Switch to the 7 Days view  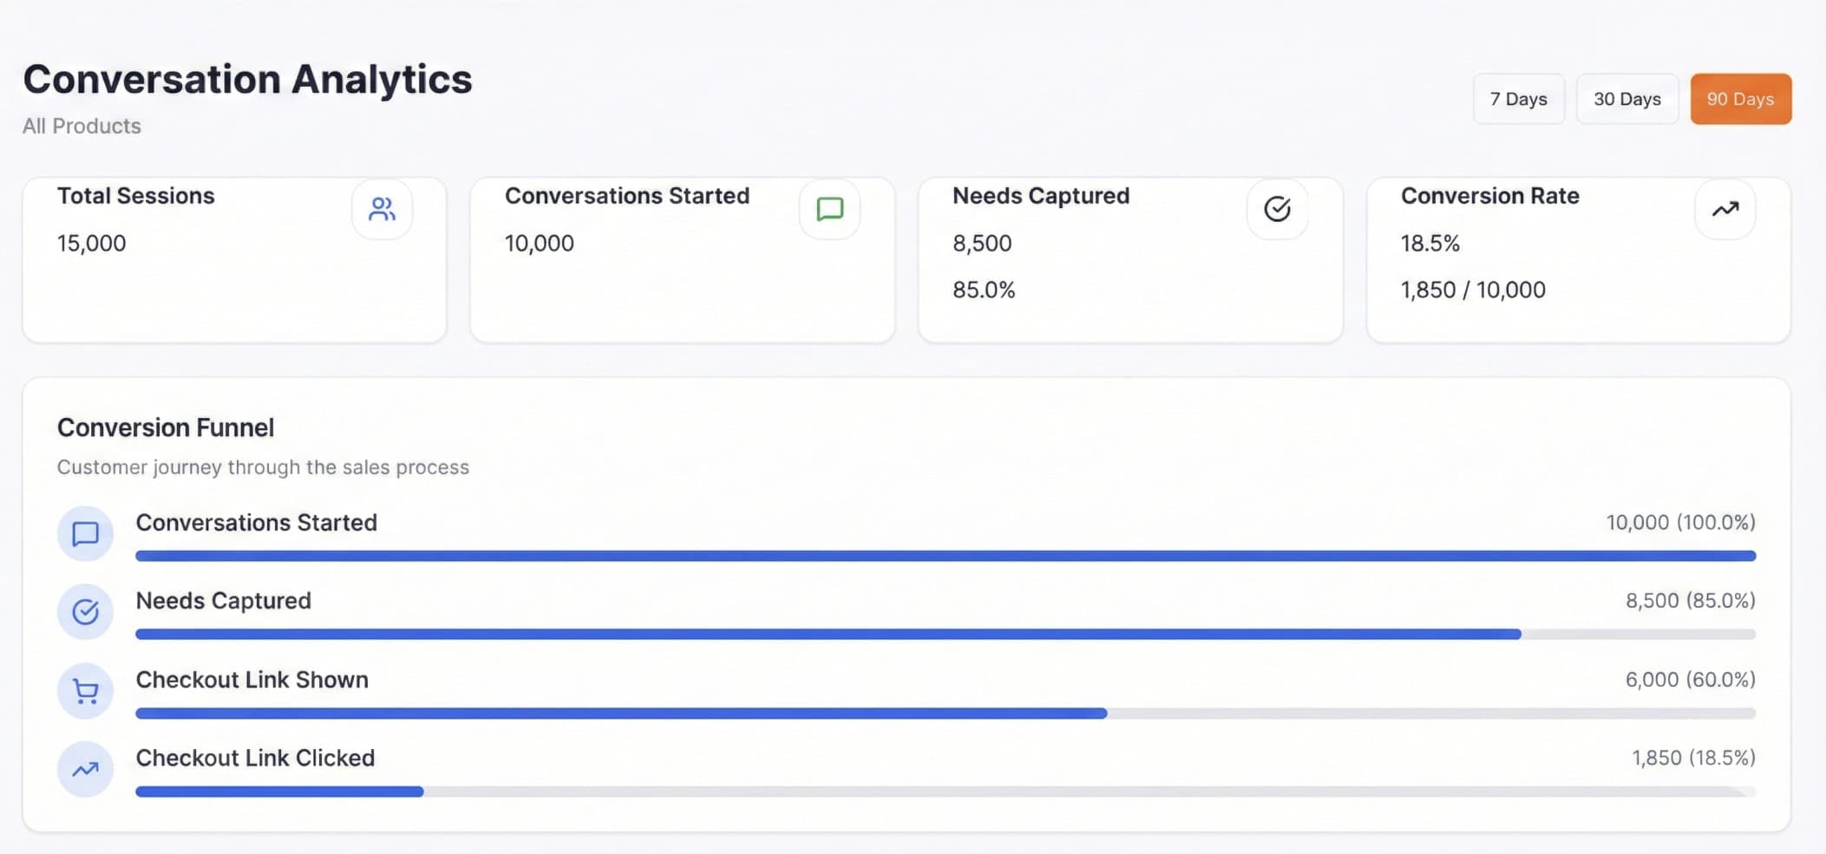pos(1518,99)
